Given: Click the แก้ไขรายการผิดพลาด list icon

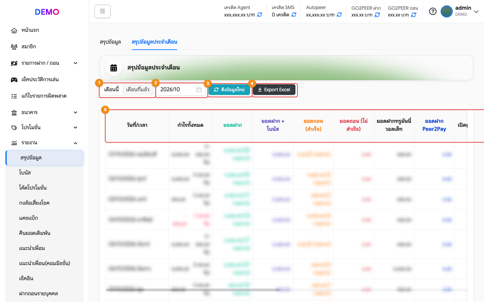Looking at the screenshot, I should click(x=14, y=96).
